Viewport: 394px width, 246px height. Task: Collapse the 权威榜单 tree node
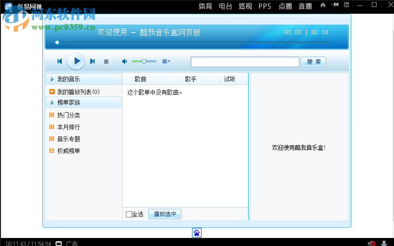(51, 151)
